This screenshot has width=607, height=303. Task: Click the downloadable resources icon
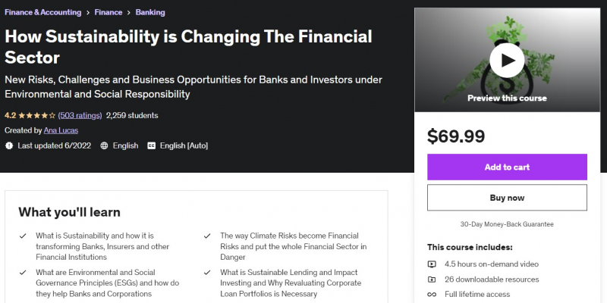point(432,280)
